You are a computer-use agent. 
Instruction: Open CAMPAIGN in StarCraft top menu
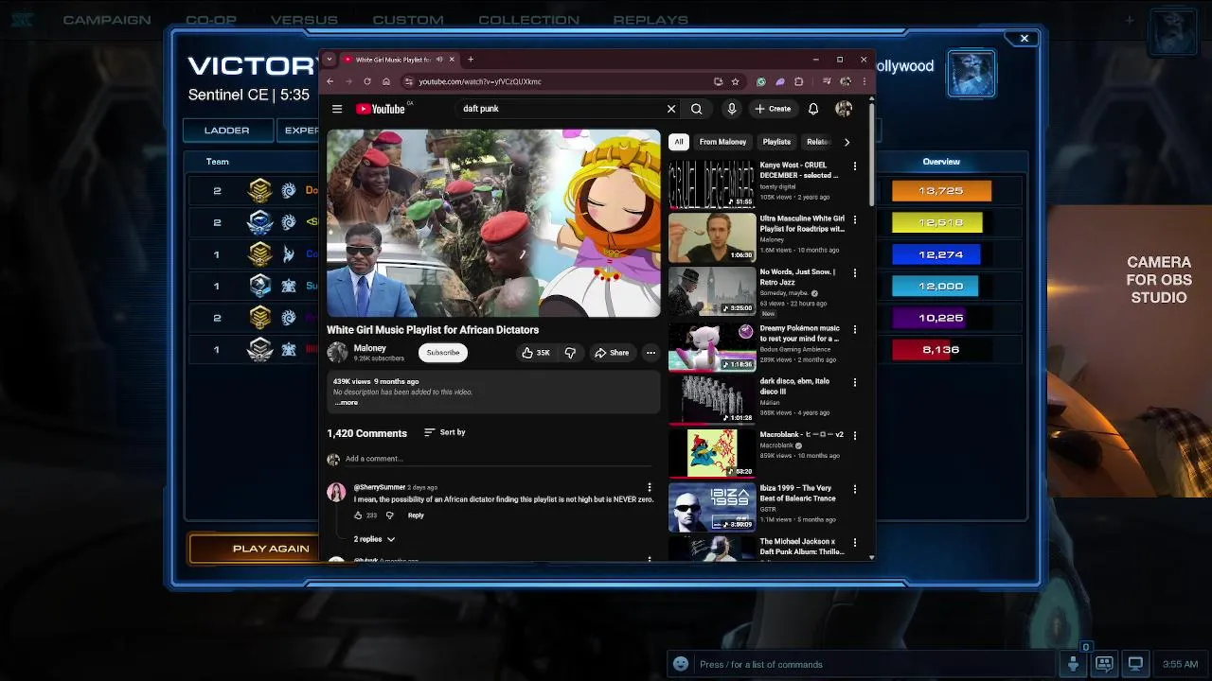[106, 20]
